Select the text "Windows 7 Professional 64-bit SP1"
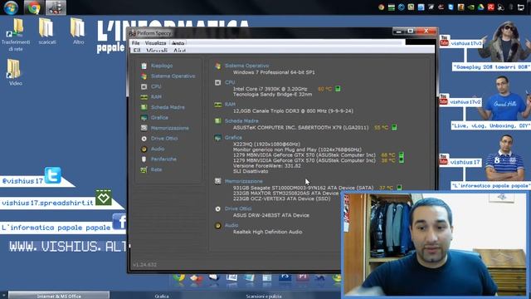 (x=274, y=72)
